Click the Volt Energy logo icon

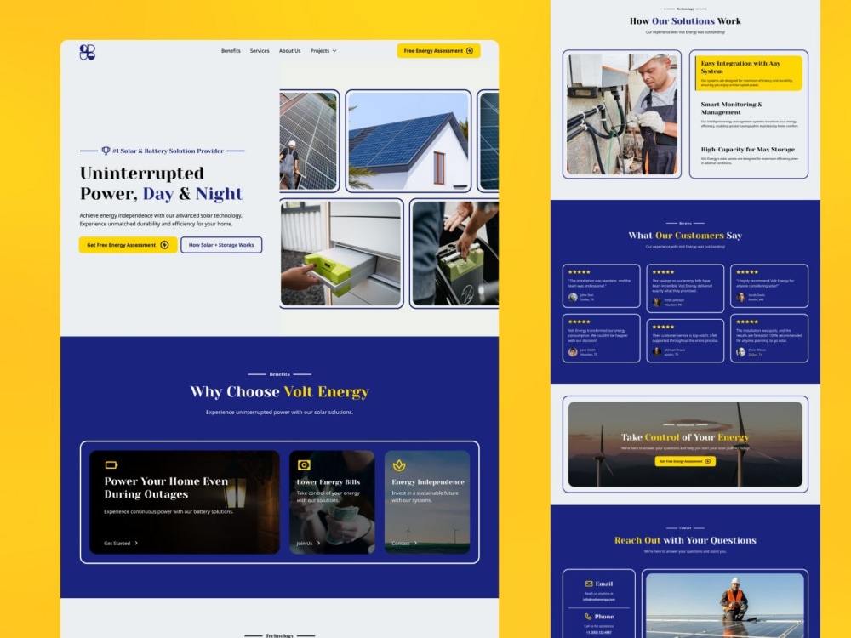coord(88,52)
